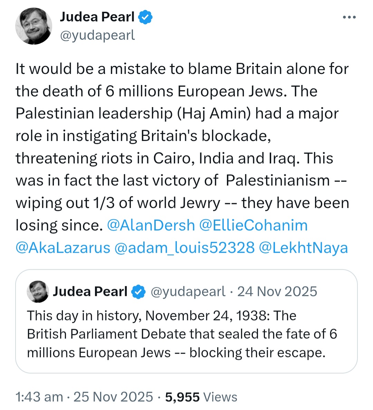
Task: Open the @adam_louis52328 mention
Action: (184, 248)
